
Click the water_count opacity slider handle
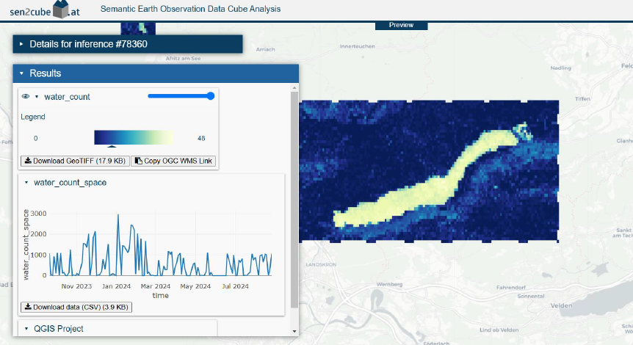click(x=211, y=96)
